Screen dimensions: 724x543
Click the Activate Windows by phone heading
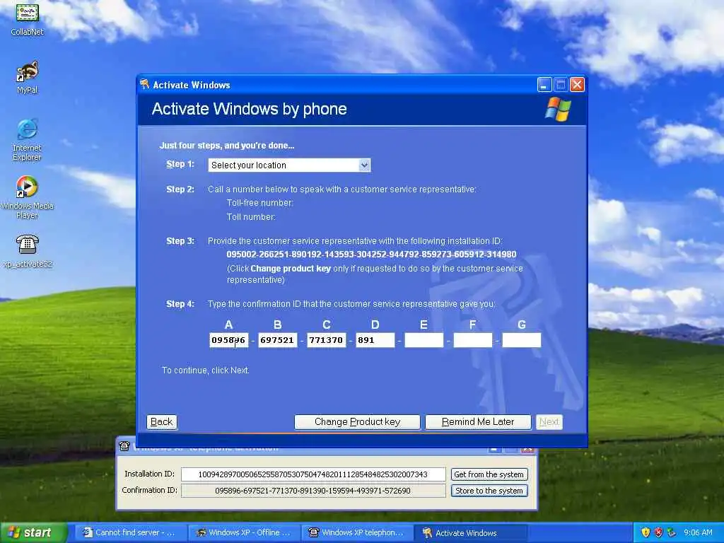tap(250, 109)
